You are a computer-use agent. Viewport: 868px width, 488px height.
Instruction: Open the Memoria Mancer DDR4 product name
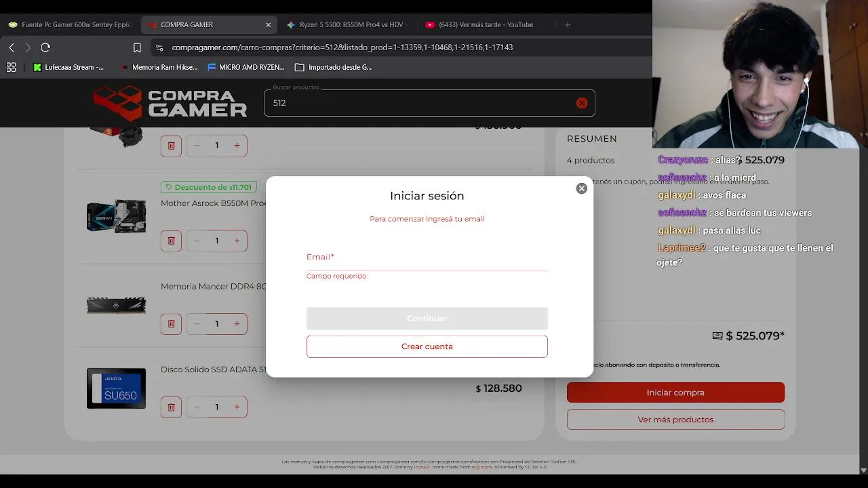(x=213, y=287)
